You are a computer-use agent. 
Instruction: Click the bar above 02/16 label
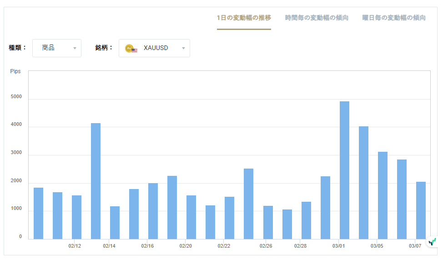point(153,211)
